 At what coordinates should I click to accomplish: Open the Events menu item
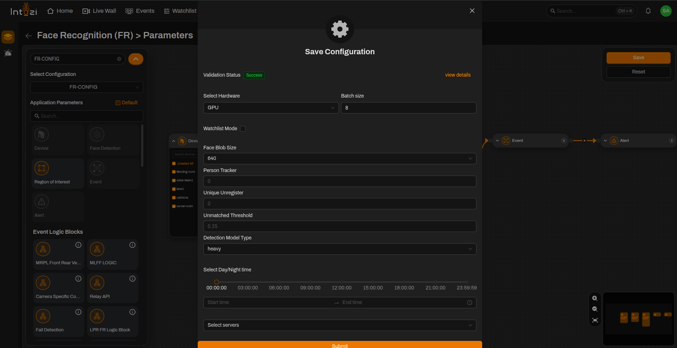[140, 11]
